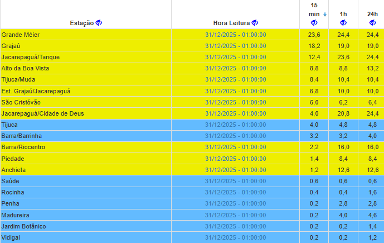This screenshot has height=243, width=384.
Task: Click Jacarepaguá/Cidade de Deus station
Action: point(42,113)
